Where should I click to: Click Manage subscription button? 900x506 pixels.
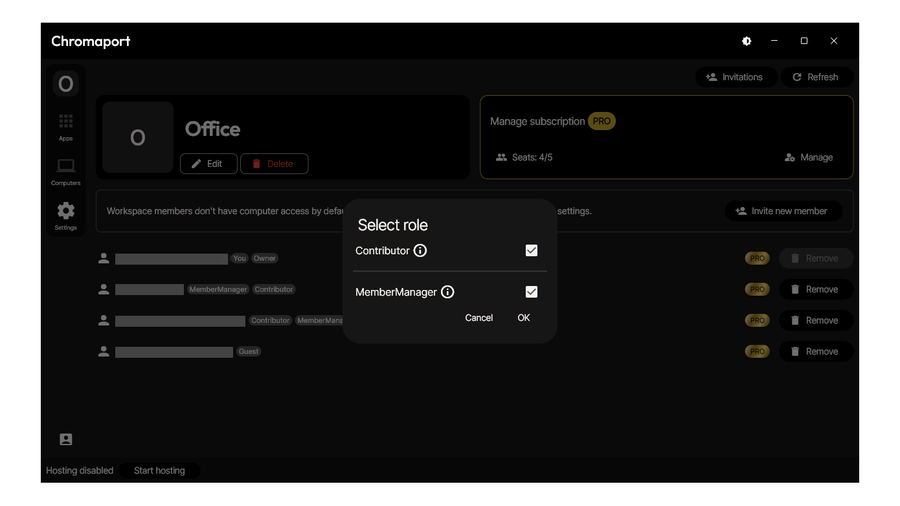click(x=809, y=157)
